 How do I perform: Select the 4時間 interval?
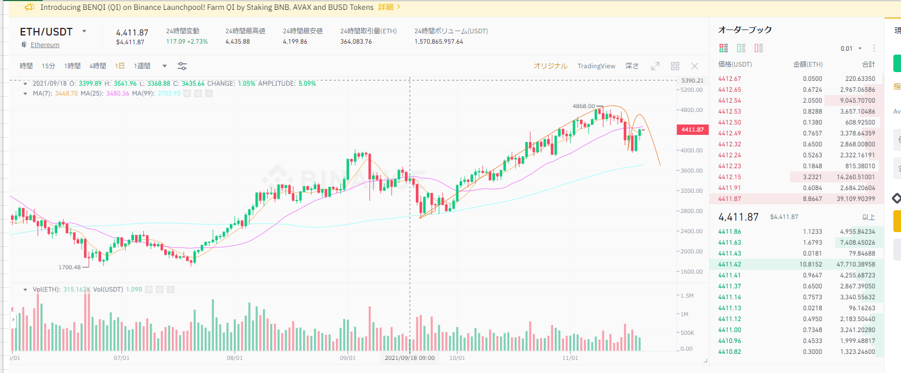coord(98,66)
